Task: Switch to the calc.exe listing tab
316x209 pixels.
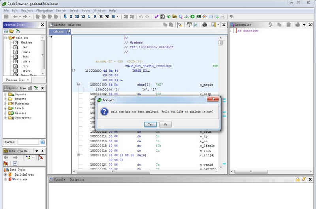Action: click(x=59, y=31)
